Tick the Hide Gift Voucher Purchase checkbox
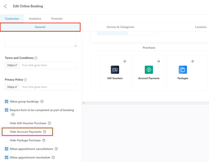The image size is (209, 162). [7, 123]
